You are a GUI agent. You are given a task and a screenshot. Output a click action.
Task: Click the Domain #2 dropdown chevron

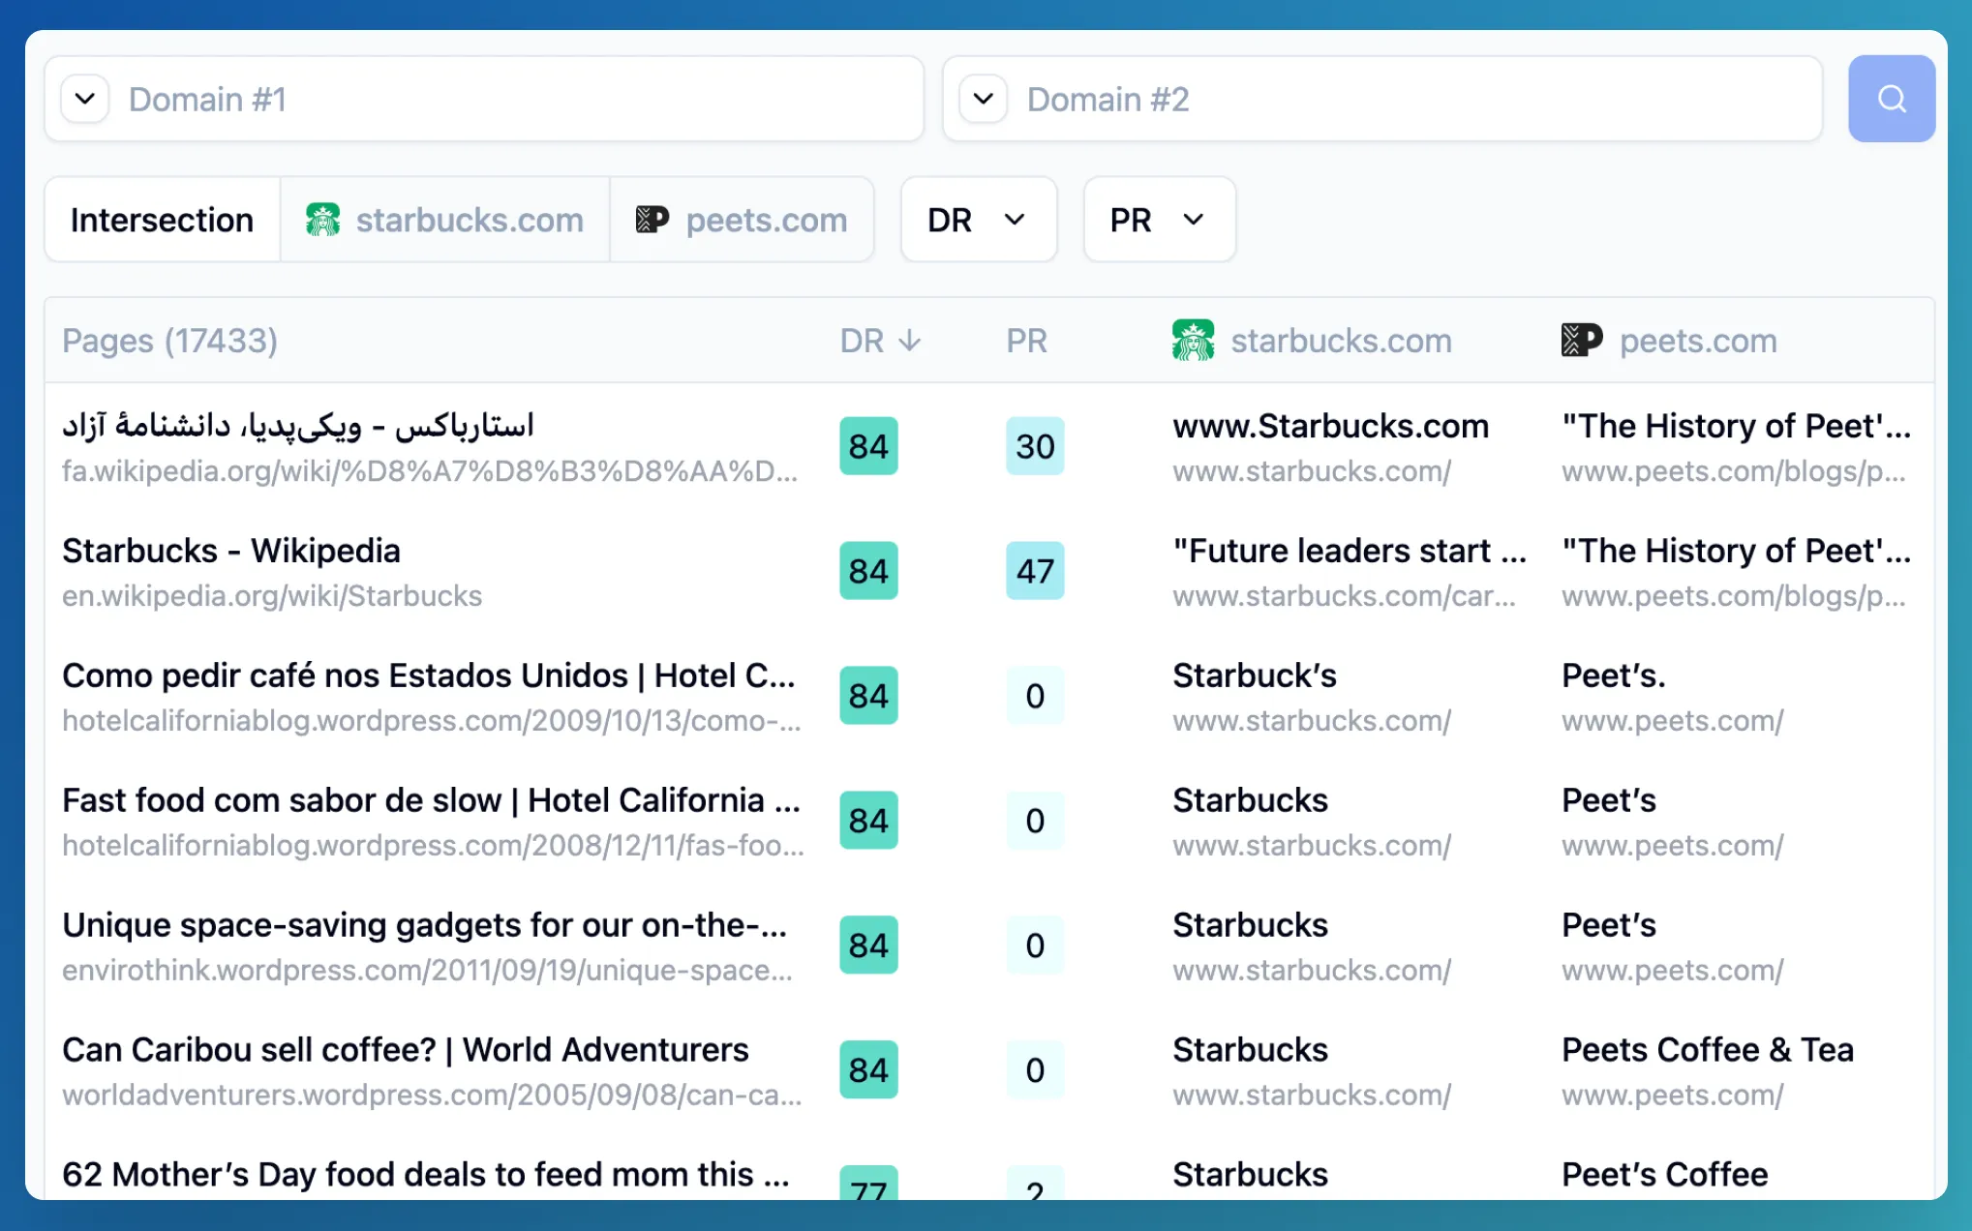984,98
